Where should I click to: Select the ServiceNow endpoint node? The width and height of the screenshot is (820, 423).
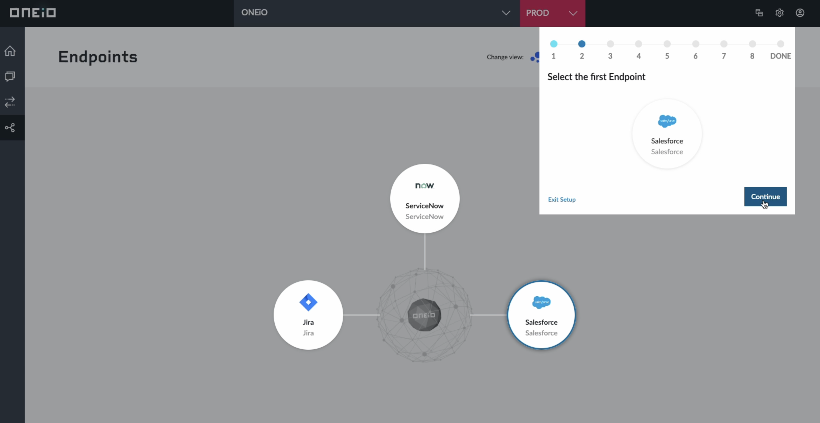(x=425, y=198)
